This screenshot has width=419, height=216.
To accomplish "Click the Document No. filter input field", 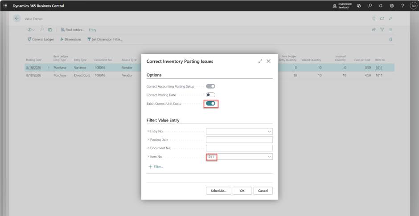I will (x=239, y=148).
